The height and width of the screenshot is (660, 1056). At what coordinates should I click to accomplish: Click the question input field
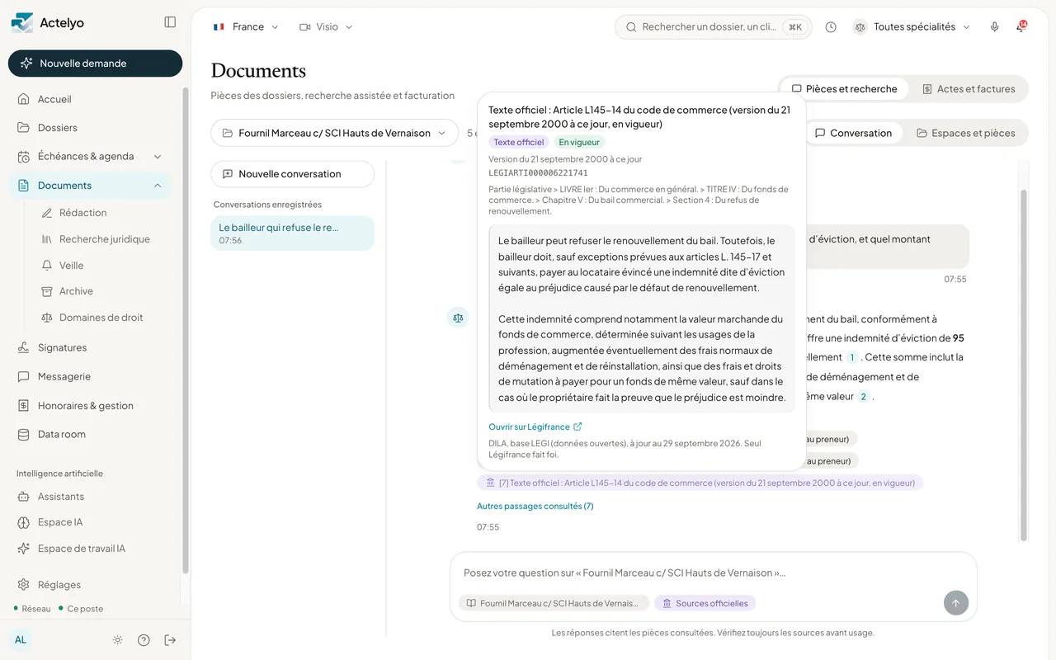tap(713, 573)
